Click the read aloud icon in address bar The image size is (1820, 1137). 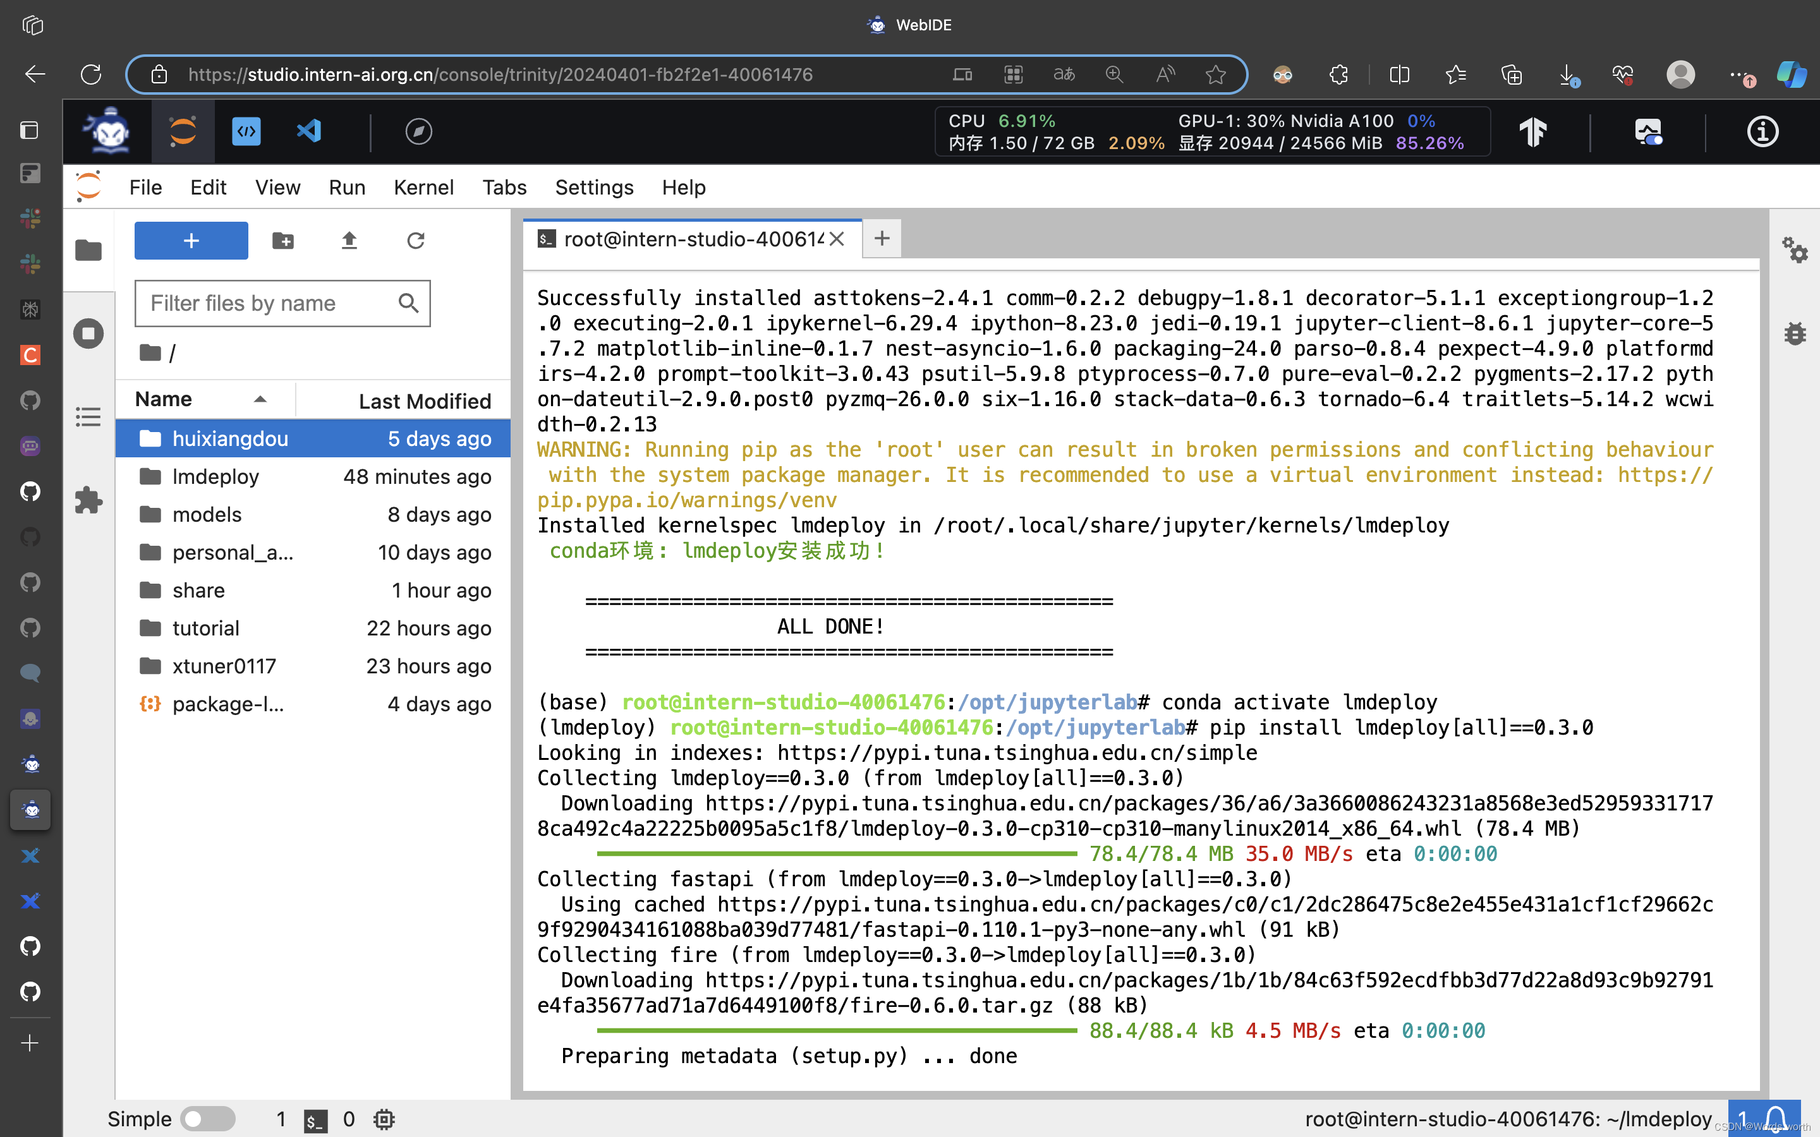1165,75
